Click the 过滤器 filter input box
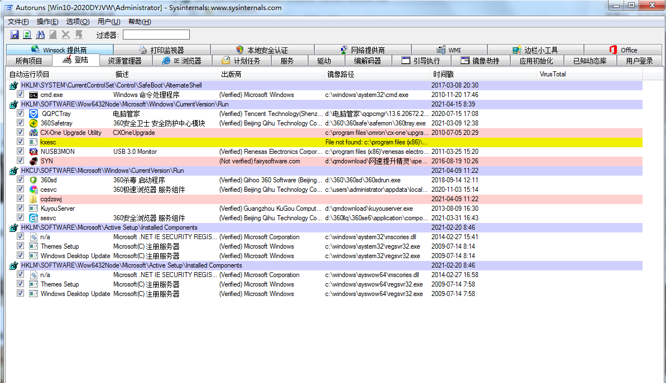This screenshot has width=666, height=383. (156, 35)
